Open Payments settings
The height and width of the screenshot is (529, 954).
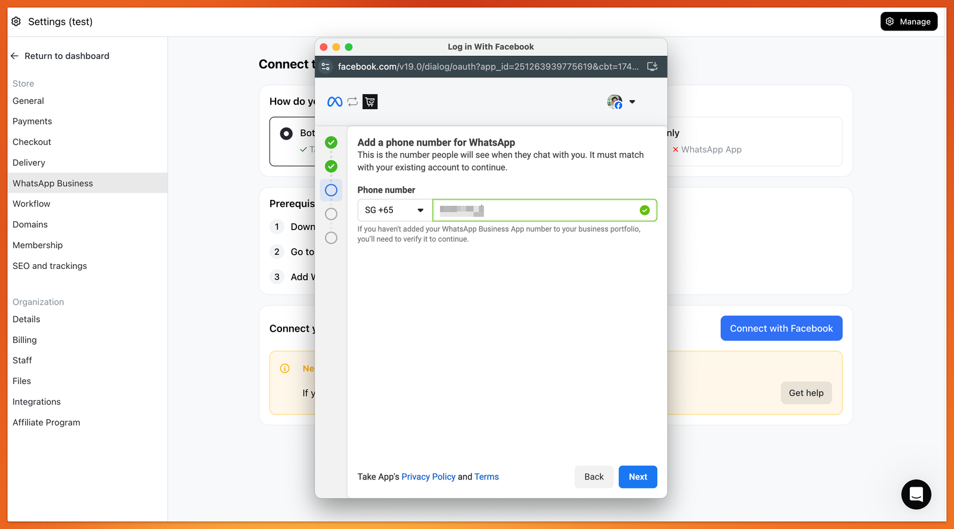click(32, 121)
